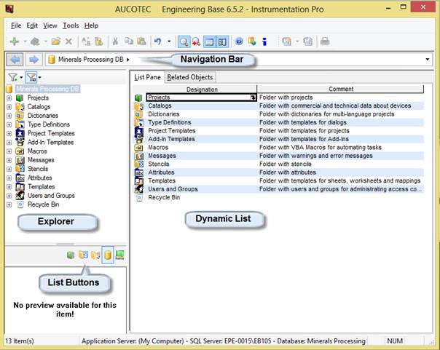Click the Attributes 'abc' icon in list pane

tap(139, 172)
